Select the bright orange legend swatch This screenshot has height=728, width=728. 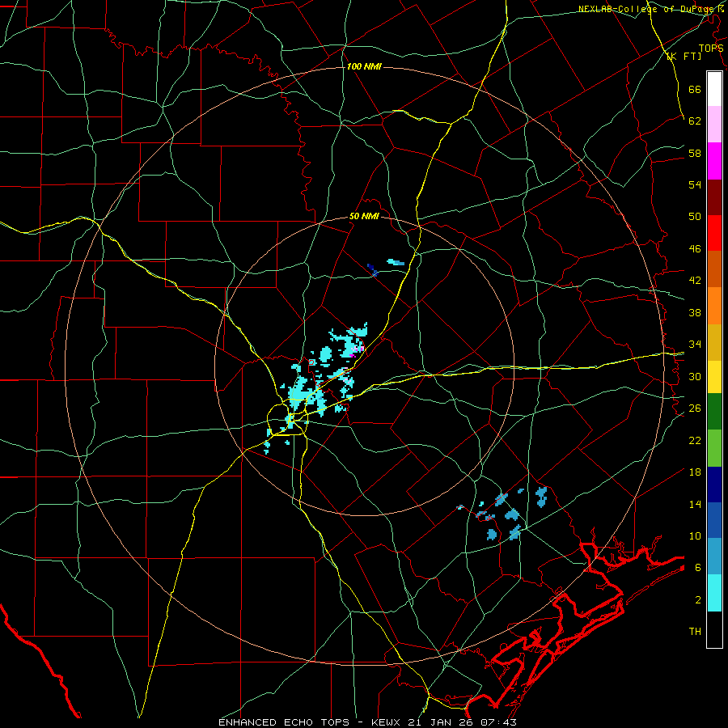tap(714, 306)
